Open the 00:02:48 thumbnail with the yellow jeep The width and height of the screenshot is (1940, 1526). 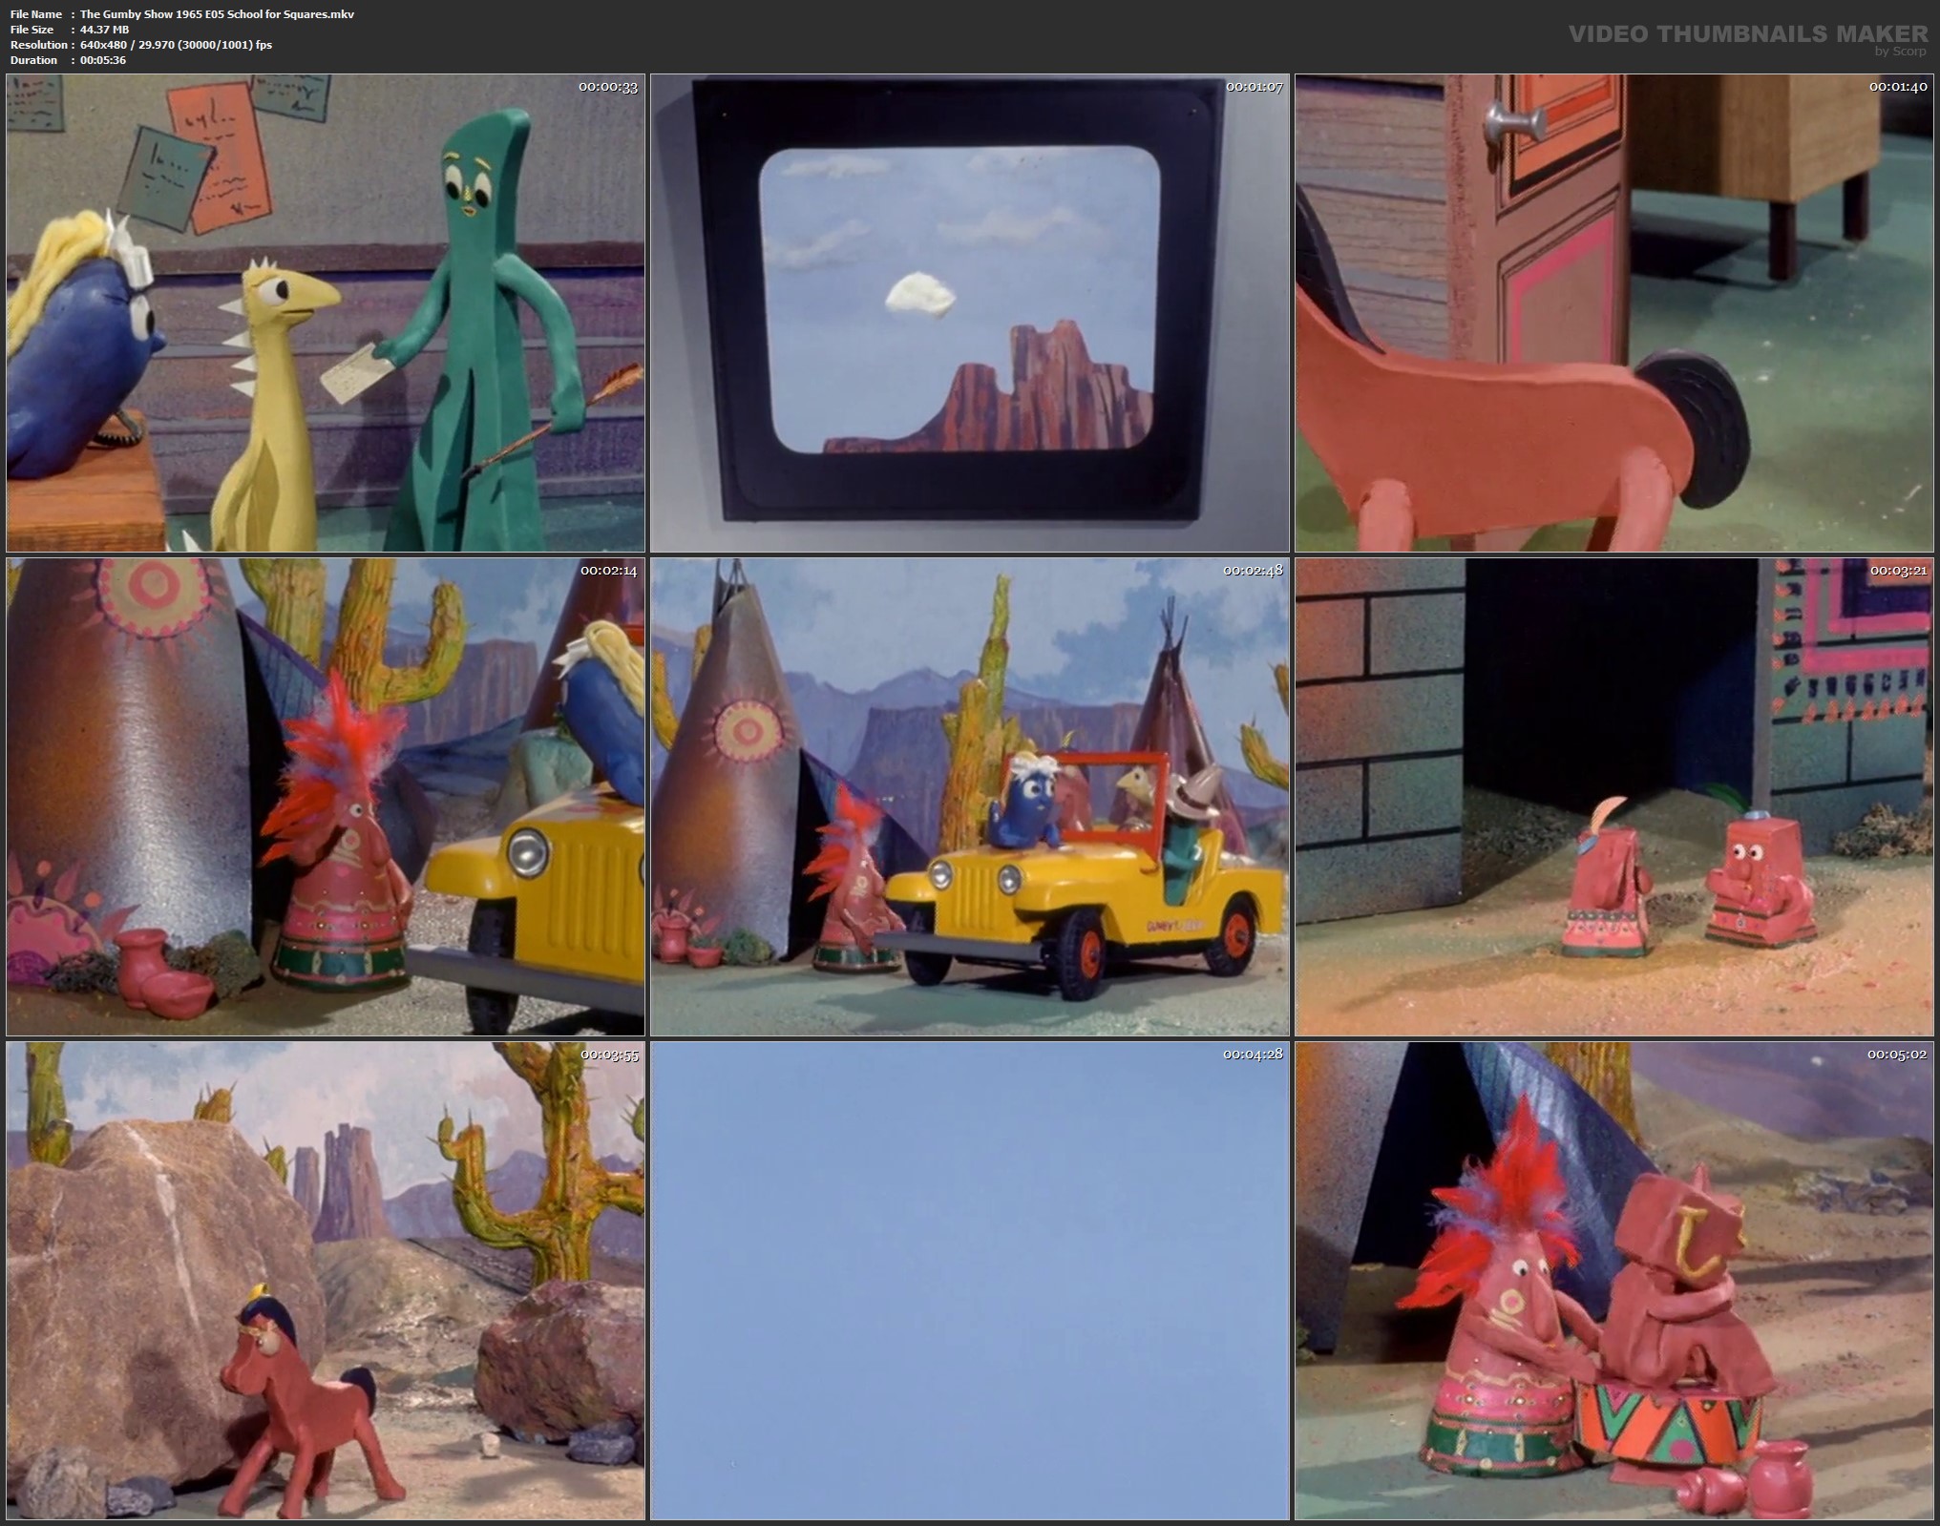[970, 797]
